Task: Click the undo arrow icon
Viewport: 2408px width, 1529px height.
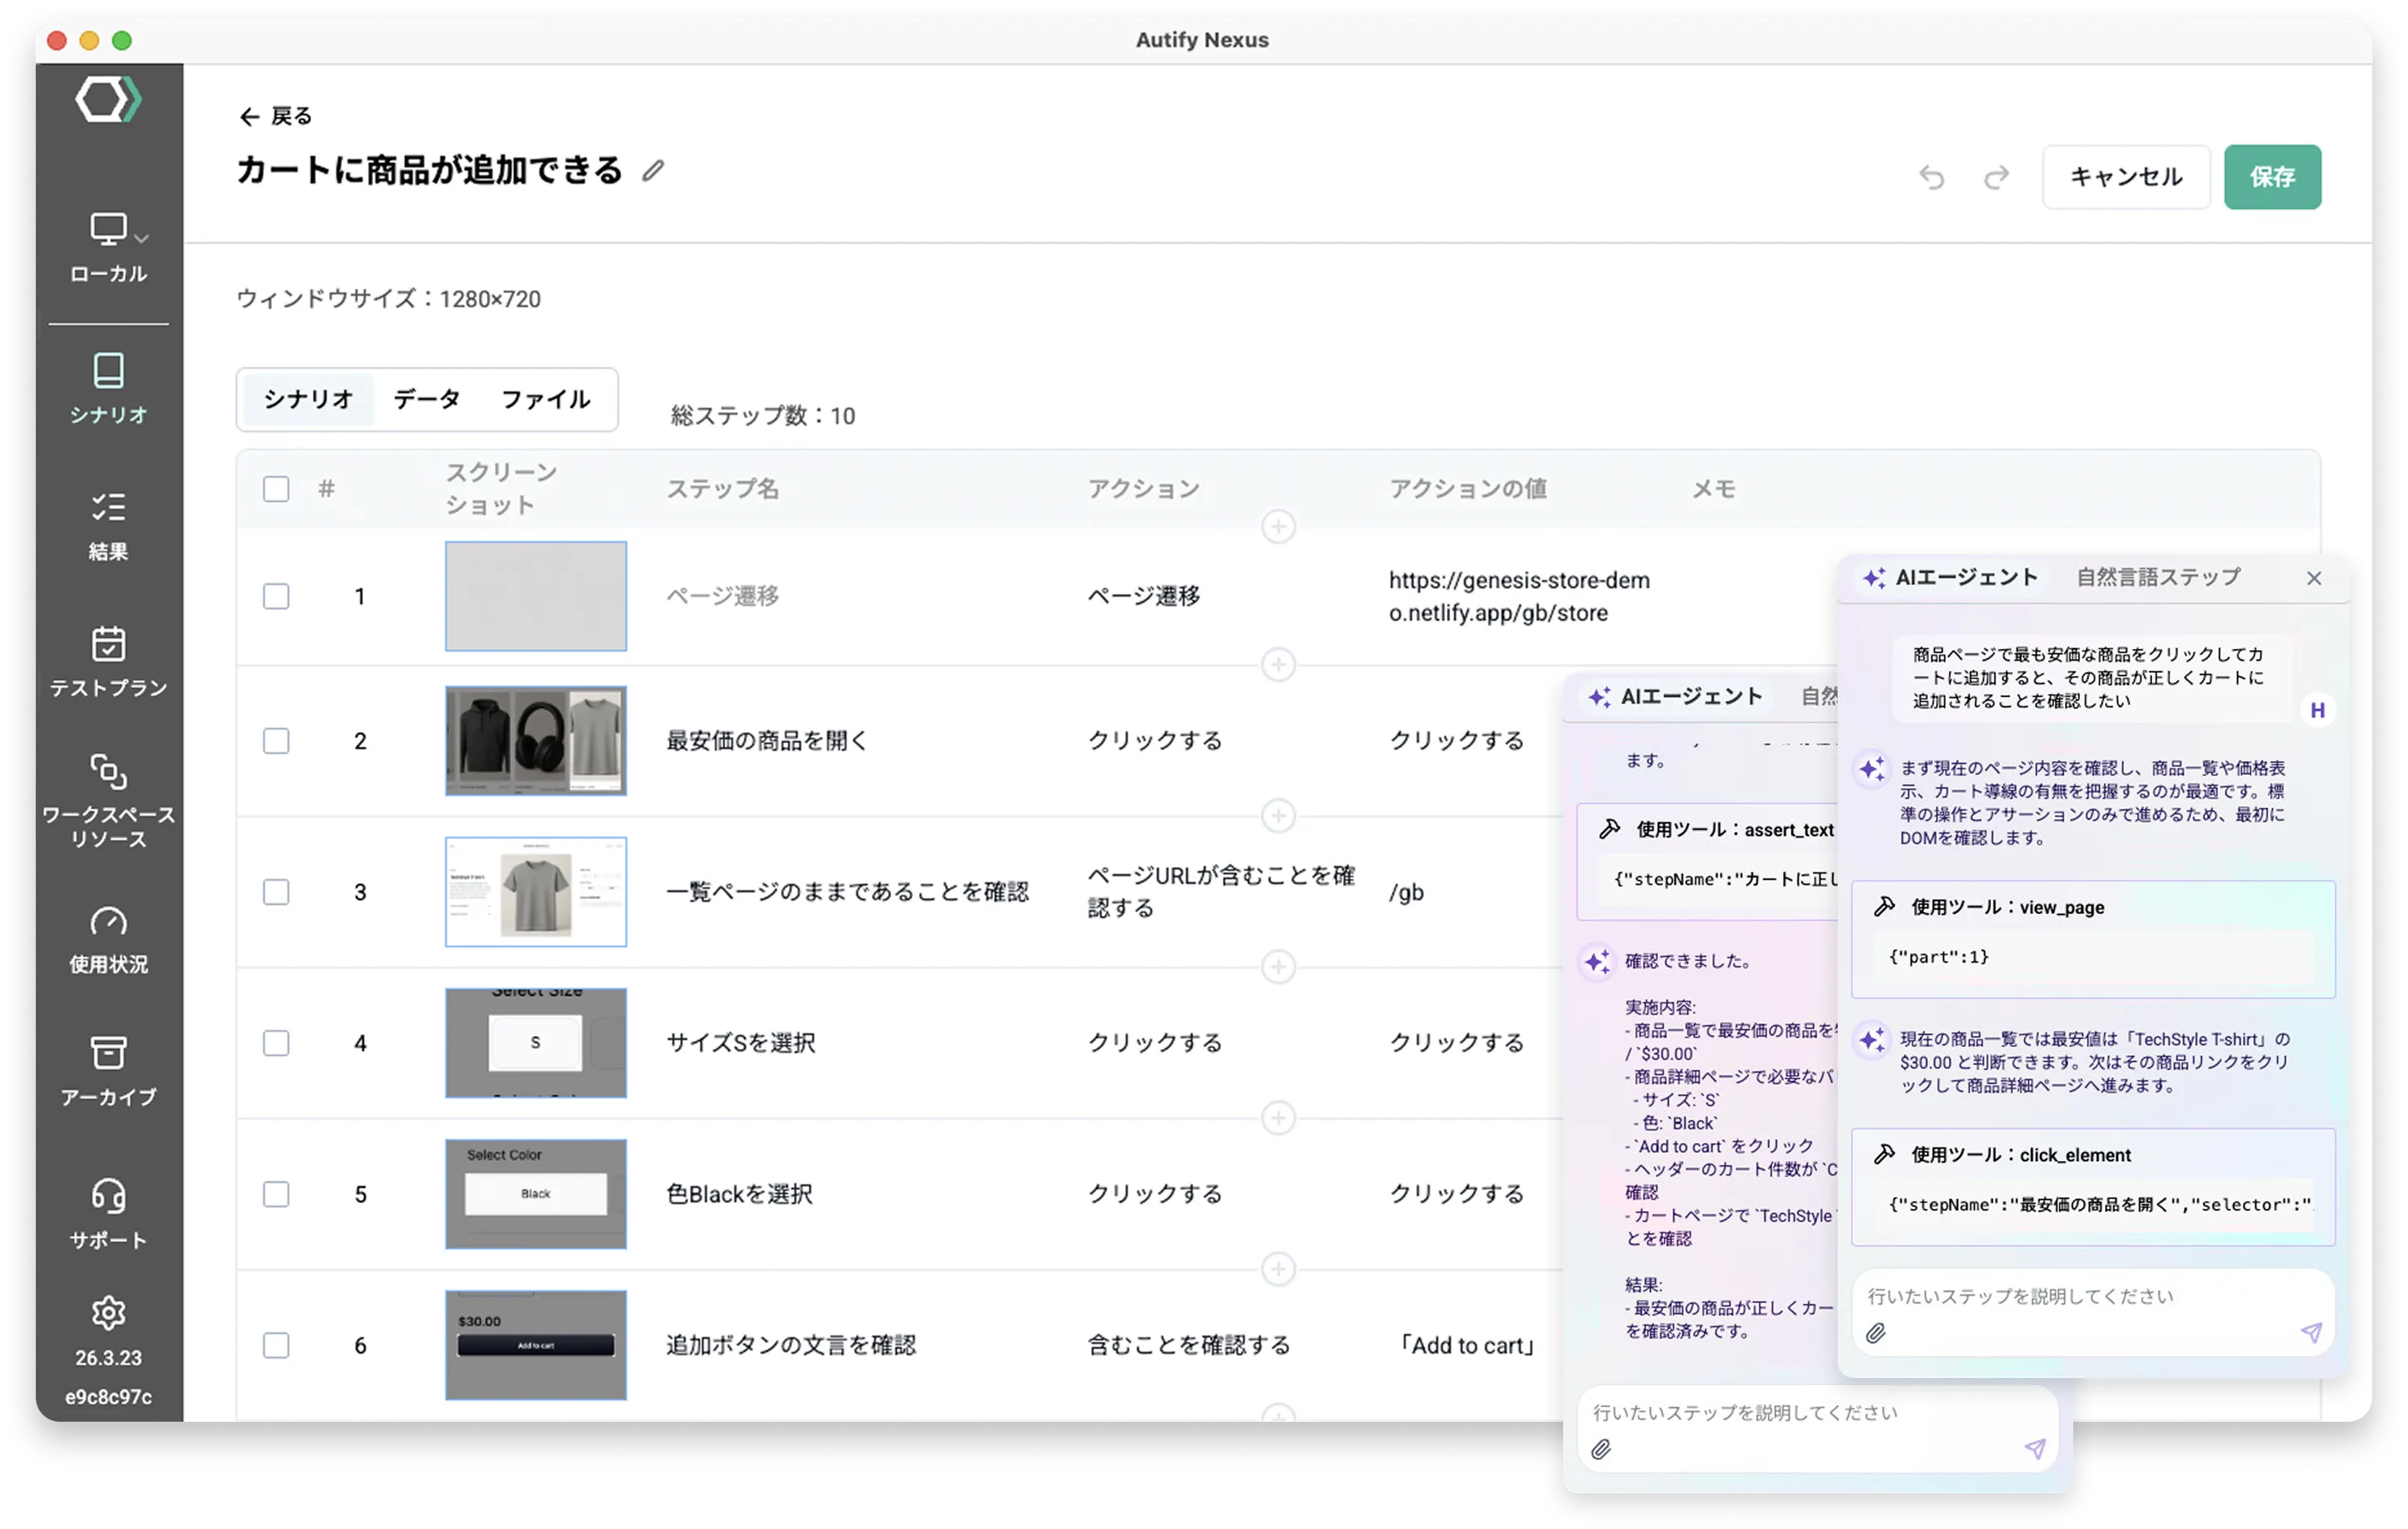Action: [1932, 177]
